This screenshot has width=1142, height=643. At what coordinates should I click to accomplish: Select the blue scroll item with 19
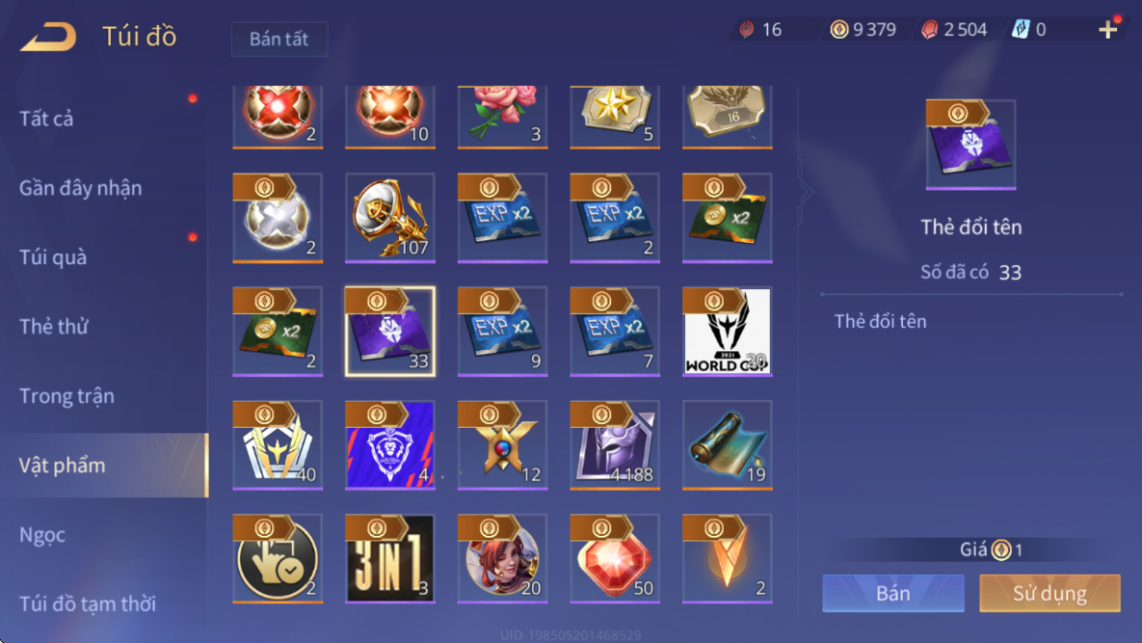727,445
